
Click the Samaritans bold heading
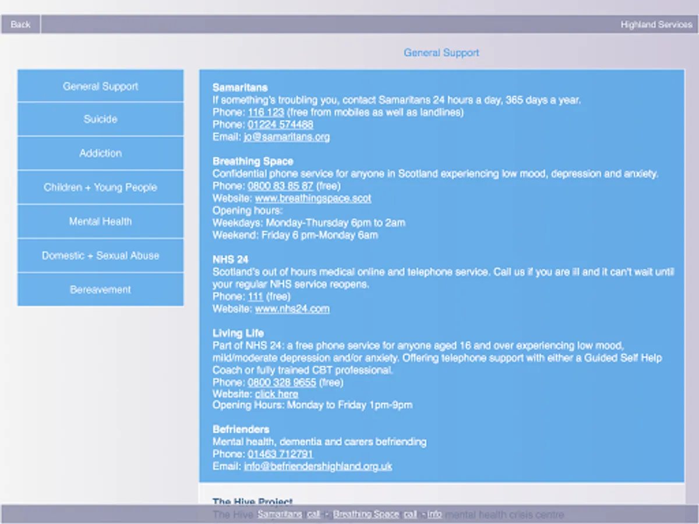(x=240, y=88)
